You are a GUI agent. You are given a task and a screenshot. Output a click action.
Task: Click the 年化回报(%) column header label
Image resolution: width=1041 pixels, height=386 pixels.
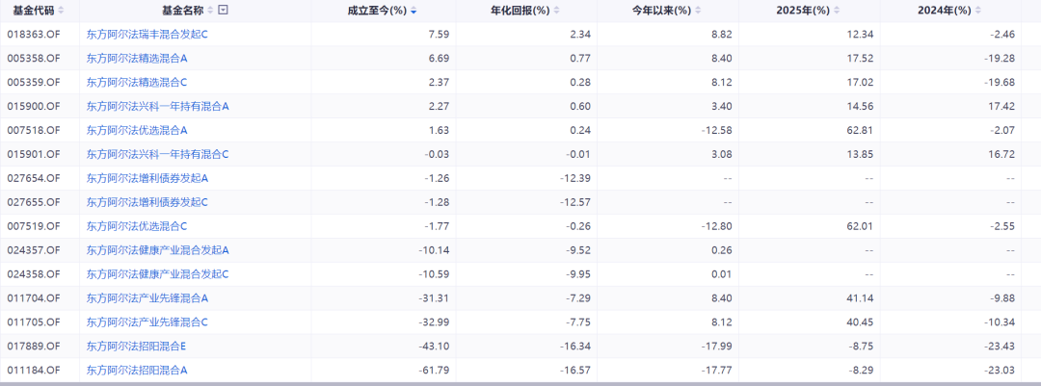[x=520, y=11]
